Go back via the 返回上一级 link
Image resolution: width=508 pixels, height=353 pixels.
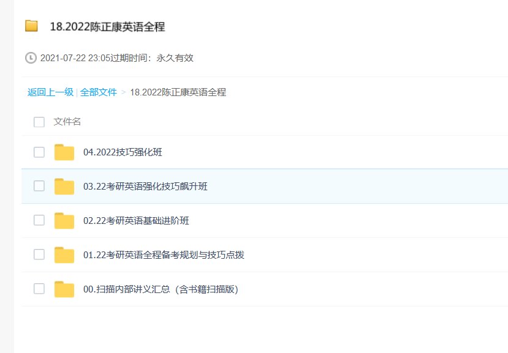pos(50,92)
